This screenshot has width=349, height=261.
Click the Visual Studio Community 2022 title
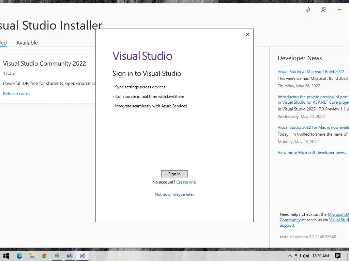[45, 64]
